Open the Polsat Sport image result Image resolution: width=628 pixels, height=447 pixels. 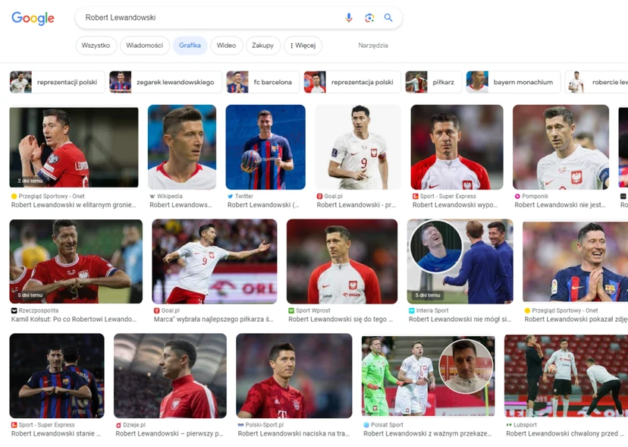coord(428,376)
